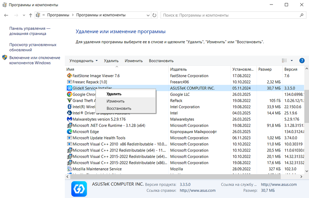Image resolution: width=309 pixels, height=198 pixels.
Task: Open help with the blue question mark
Action: pyautogui.click(x=302, y=60)
